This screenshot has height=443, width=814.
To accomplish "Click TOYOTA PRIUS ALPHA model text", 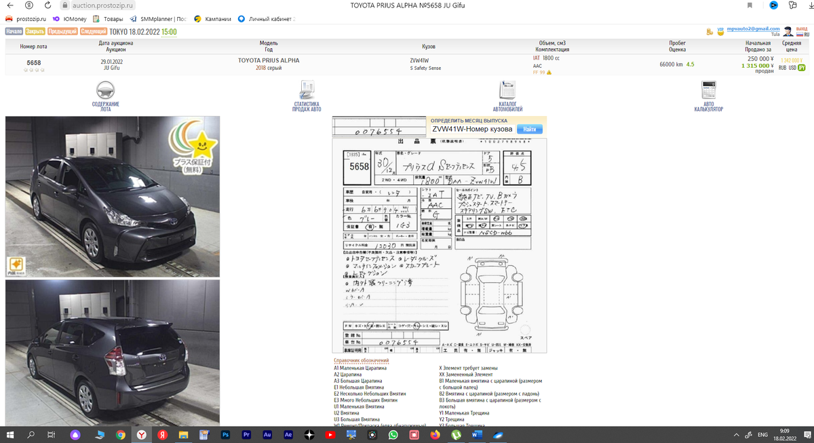I will [x=269, y=60].
